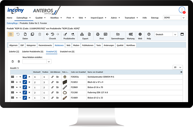
Task: Click the undo arrow icon
Action: click(x=18, y=34)
